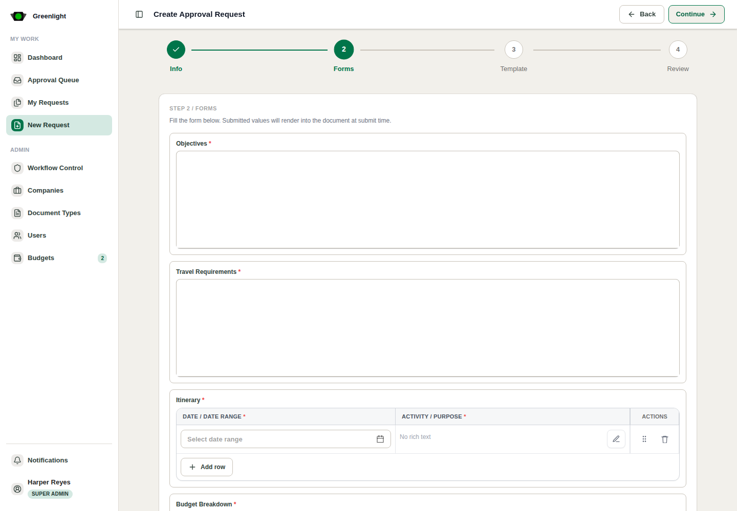
Task: Click the row drag handle icon
Action: tap(644, 439)
